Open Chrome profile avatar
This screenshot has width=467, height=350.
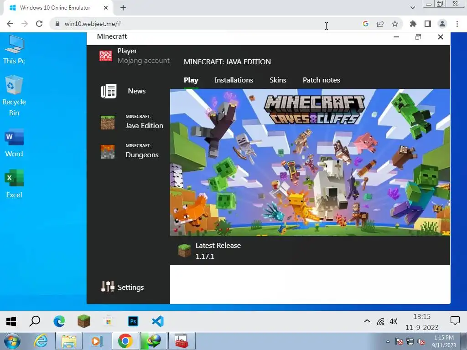pos(442,24)
